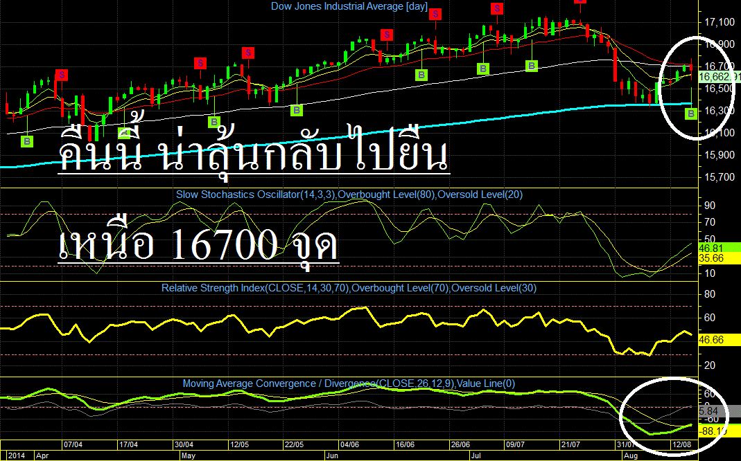Click the 10 level on stochastics axis

point(710,273)
